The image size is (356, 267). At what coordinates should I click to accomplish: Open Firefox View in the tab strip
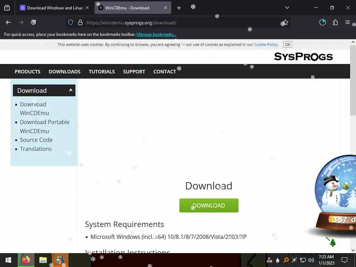tap(7, 8)
